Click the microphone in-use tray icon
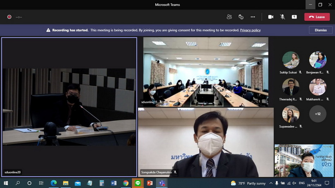 [277, 183]
